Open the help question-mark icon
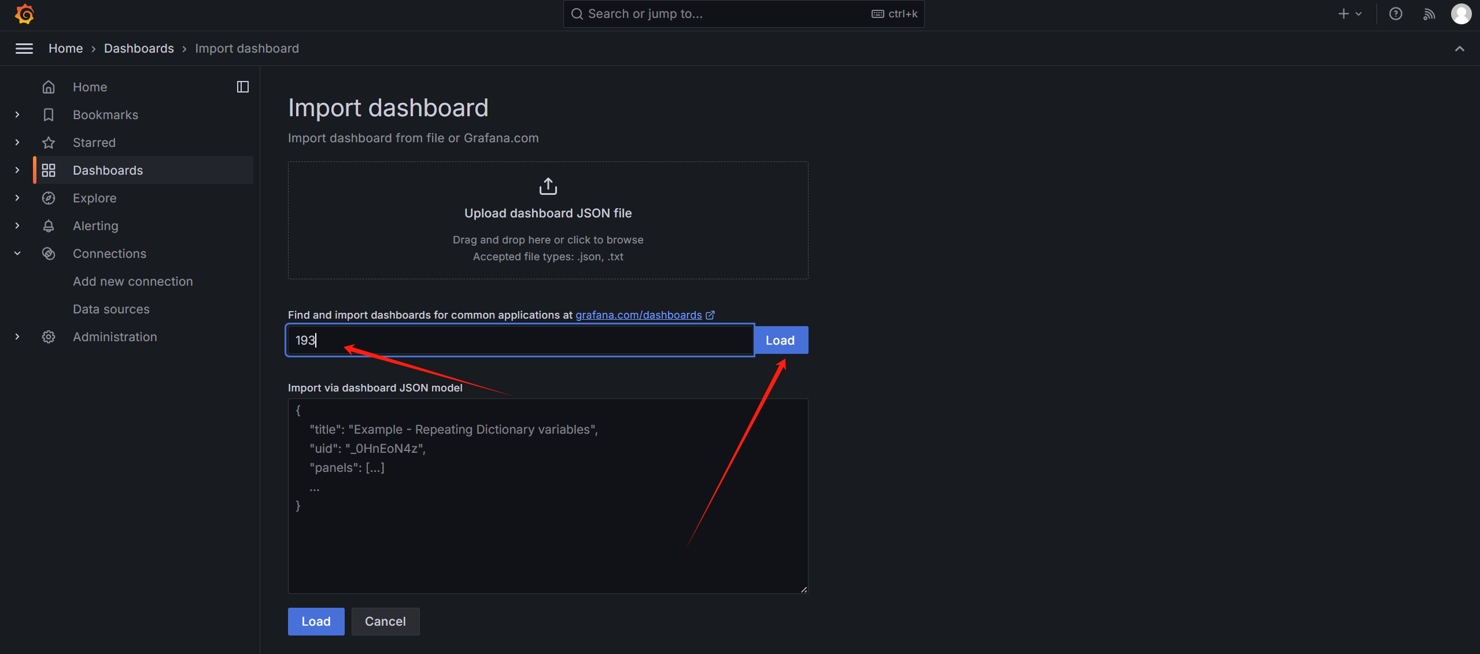Image resolution: width=1480 pixels, height=654 pixels. tap(1396, 14)
